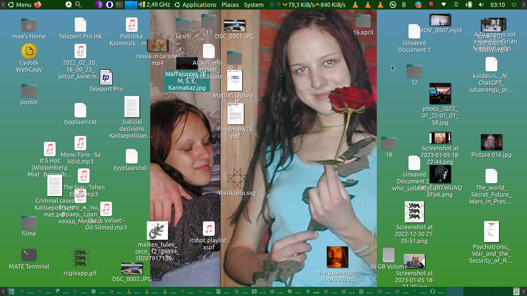Select the 46 GB Volume drive

(389, 259)
